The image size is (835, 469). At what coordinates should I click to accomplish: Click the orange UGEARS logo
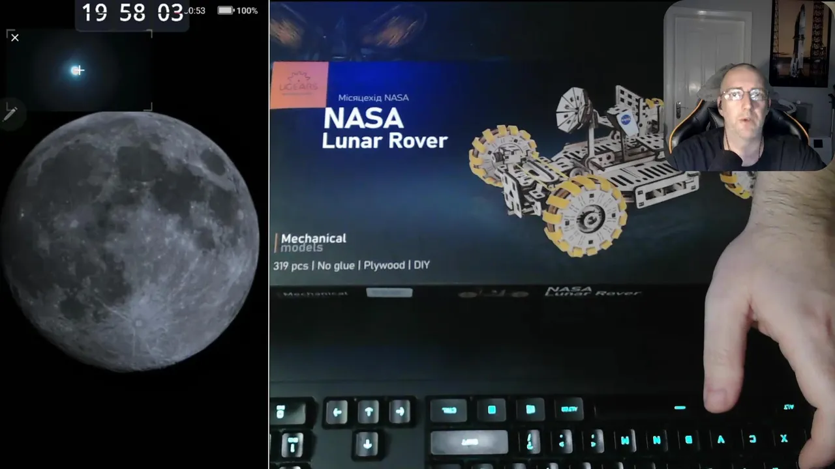pos(299,85)
